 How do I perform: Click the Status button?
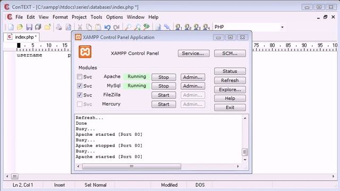pyautogui.click(x=230, y=71)
